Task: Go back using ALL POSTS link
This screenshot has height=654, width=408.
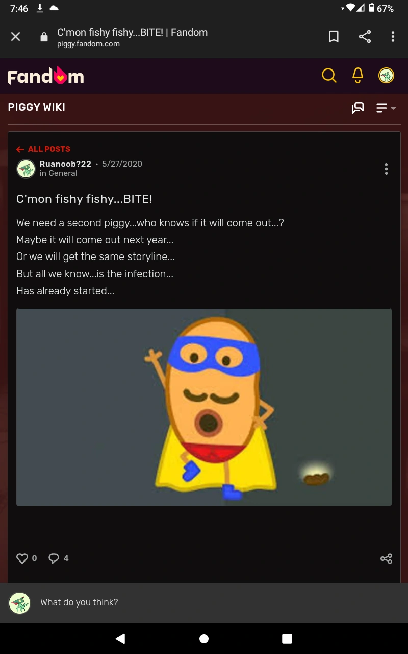Action: point(43,149)
